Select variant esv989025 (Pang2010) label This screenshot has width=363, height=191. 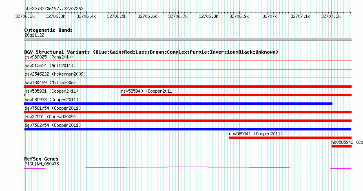point(49,57)
